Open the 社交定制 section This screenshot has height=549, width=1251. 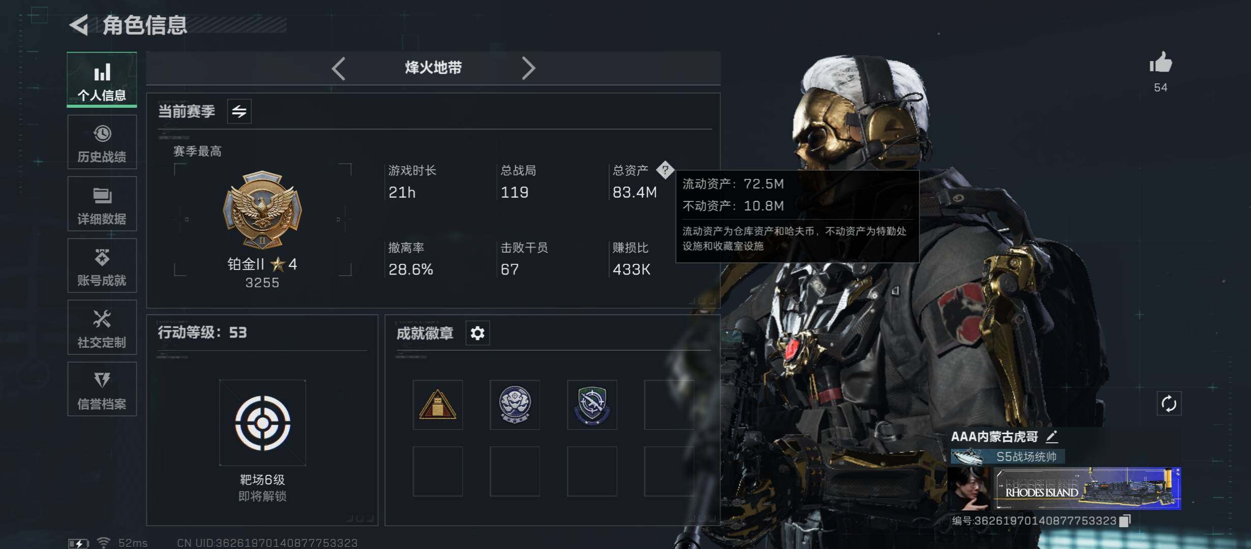(102, 327)
